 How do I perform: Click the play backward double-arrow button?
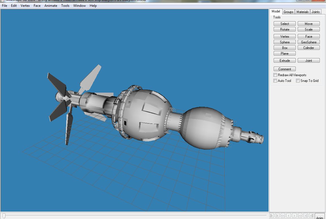[x=283, y=216]
